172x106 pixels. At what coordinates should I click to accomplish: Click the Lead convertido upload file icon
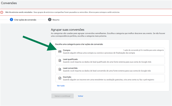point(60,69)
